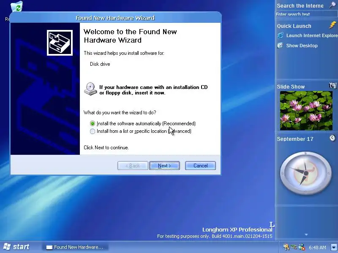Click the Recycle Bin desktop icon
This screenshot has width=338, height=253.
tap(17, 6)
